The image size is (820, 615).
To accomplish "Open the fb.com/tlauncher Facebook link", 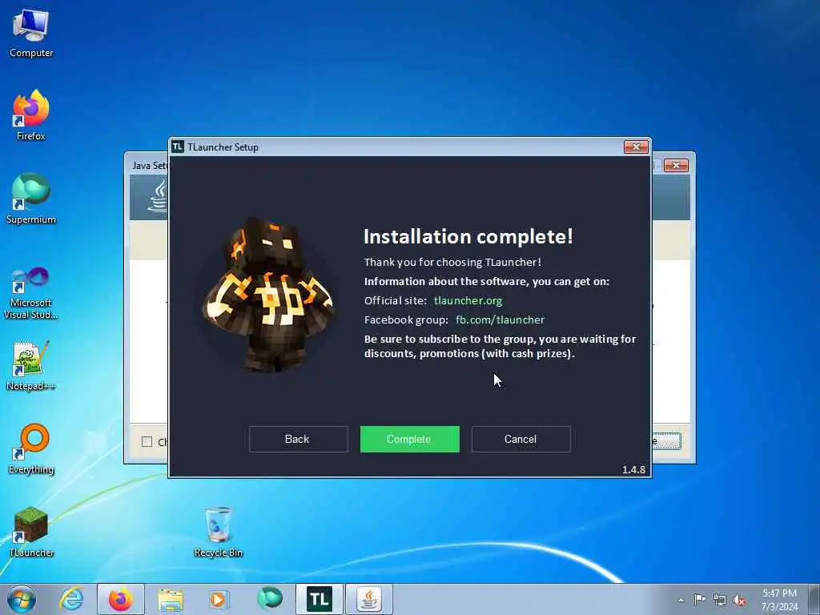I will [x=500, y=320].
